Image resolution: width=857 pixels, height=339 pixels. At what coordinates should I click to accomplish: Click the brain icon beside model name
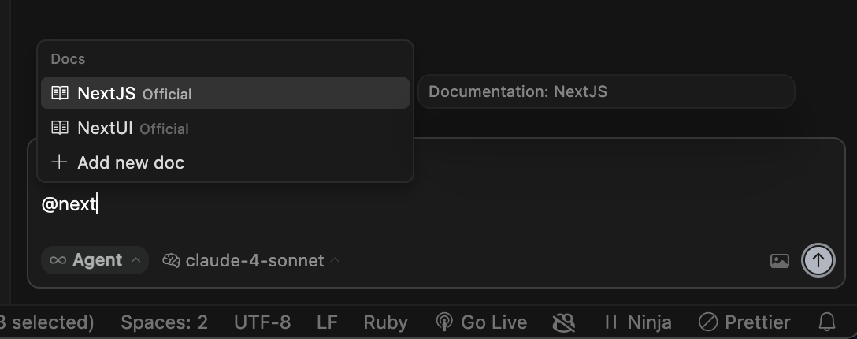pos(171,260)
